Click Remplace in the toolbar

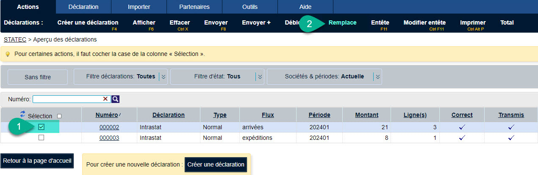point(342,23)
